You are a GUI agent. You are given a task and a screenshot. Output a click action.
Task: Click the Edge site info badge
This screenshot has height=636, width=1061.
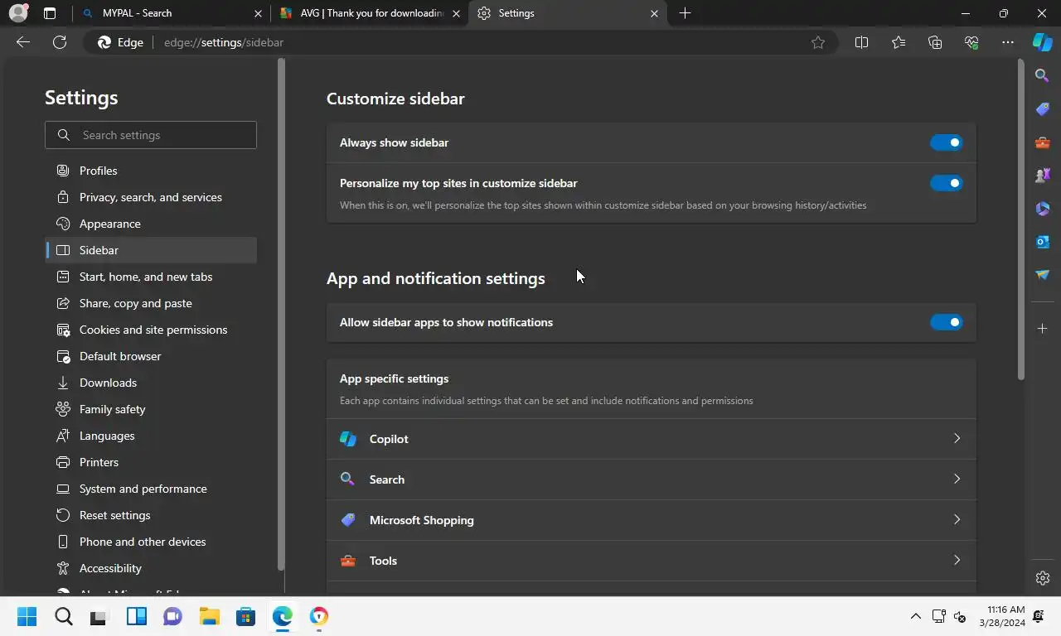(121, 42)
